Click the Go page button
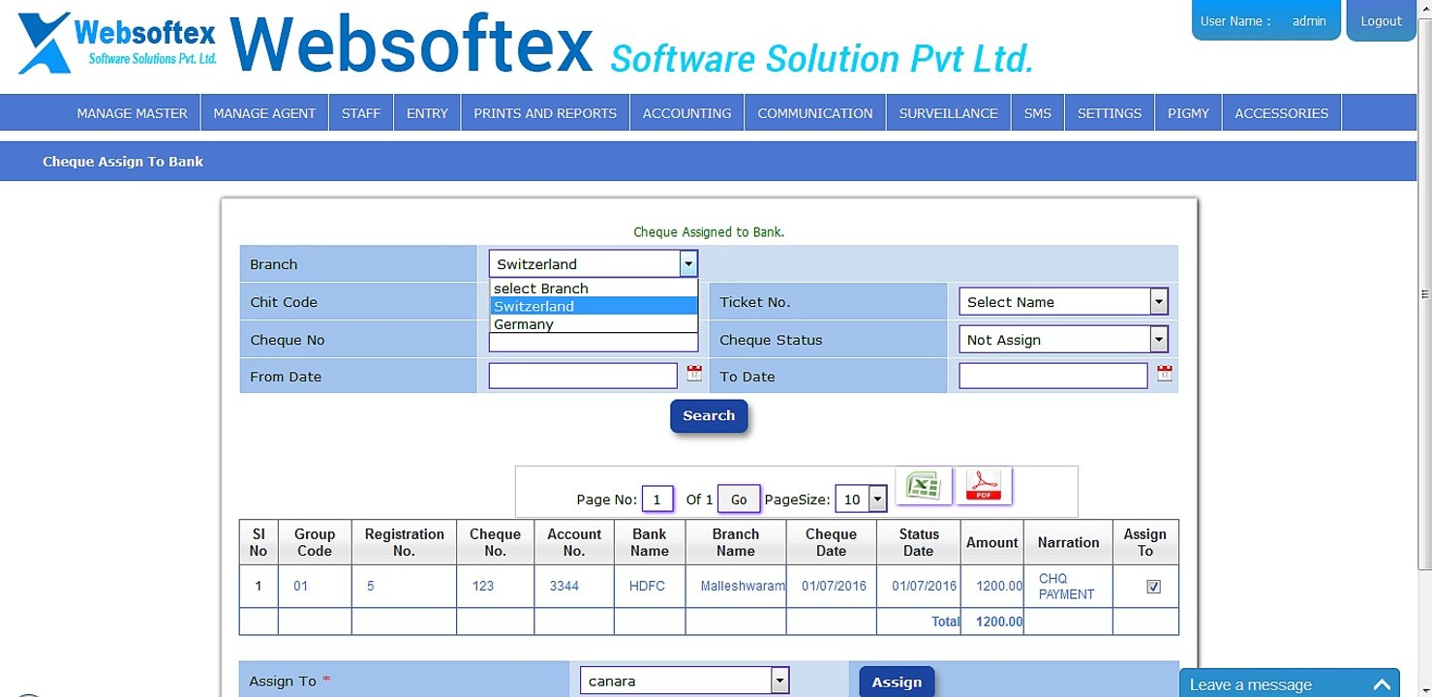1432x697 pixels. tap(739, 500)
